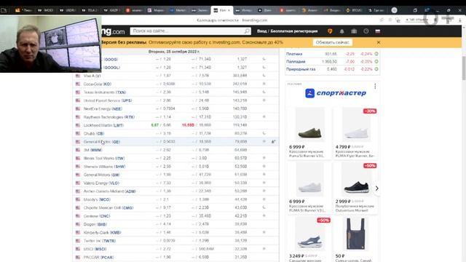Open the portfolio briefcase icon in header

tap(354, 31)
